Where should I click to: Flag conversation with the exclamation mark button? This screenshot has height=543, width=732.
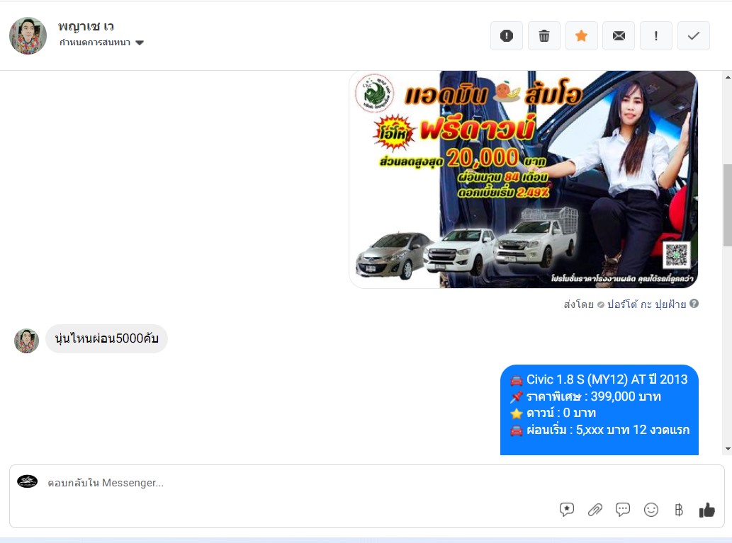click(656, 35)
